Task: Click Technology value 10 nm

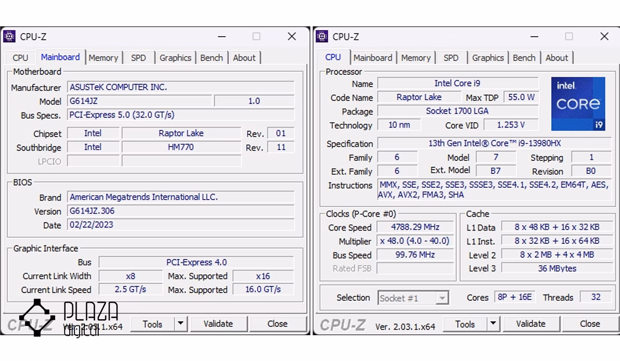Action: tap(399, 125)
